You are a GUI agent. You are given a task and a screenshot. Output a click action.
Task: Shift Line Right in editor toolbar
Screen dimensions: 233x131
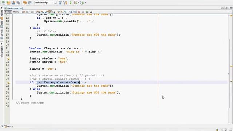pos(74,12)
